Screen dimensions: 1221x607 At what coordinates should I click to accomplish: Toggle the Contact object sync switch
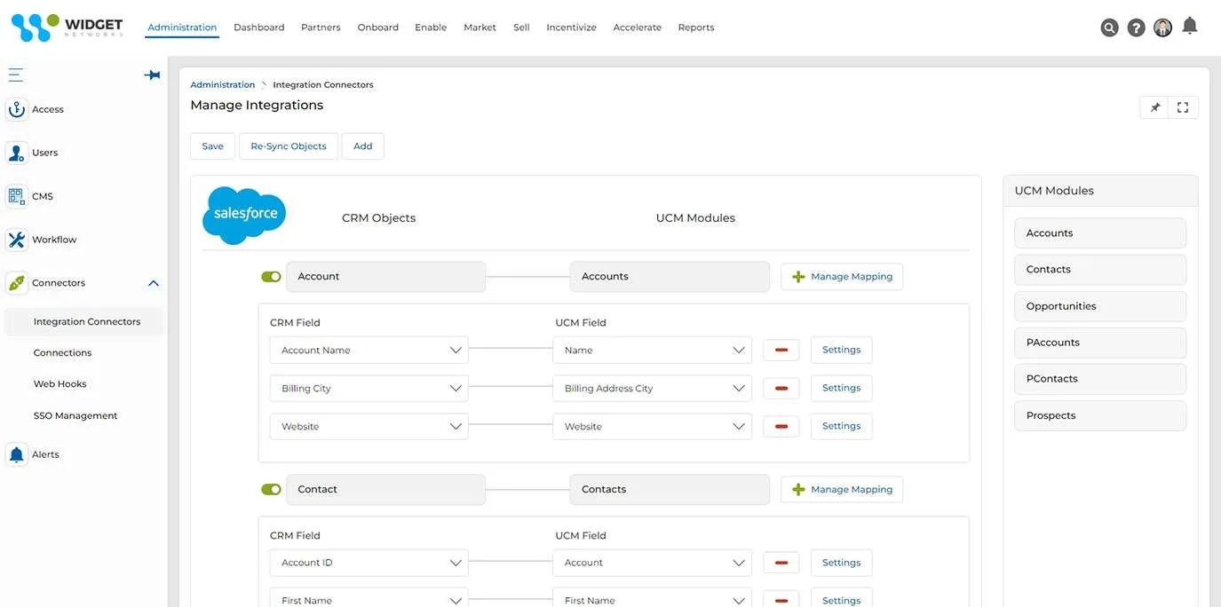271,490
